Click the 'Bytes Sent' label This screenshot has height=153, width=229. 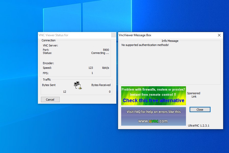[x=49, y=85]
